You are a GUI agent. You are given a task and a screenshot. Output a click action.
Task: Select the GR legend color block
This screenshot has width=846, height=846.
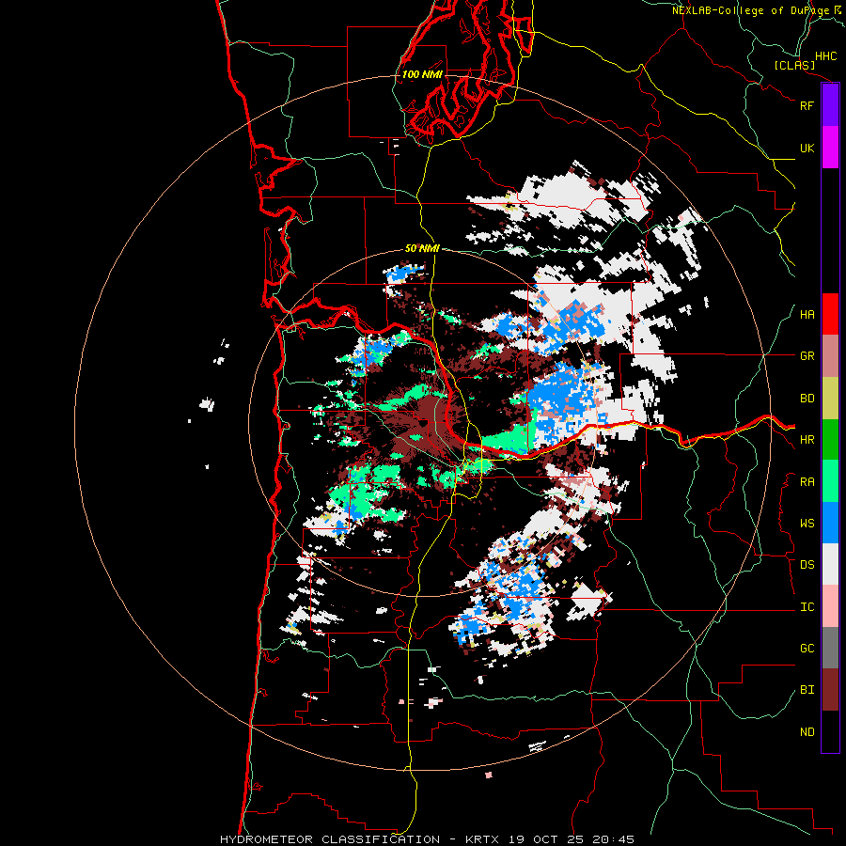pos(830,356)
